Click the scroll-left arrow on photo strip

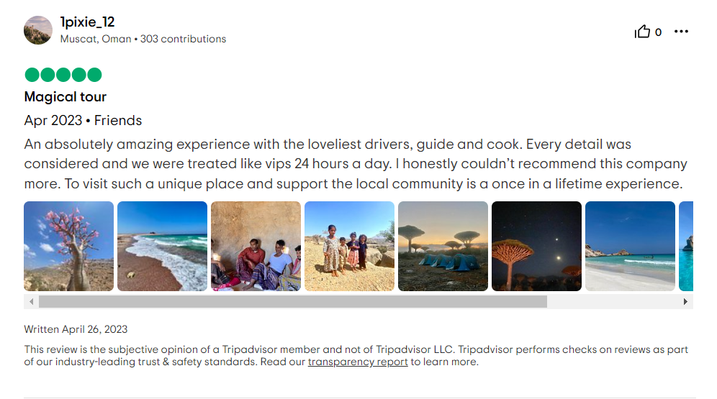click(x=31, y=302)
